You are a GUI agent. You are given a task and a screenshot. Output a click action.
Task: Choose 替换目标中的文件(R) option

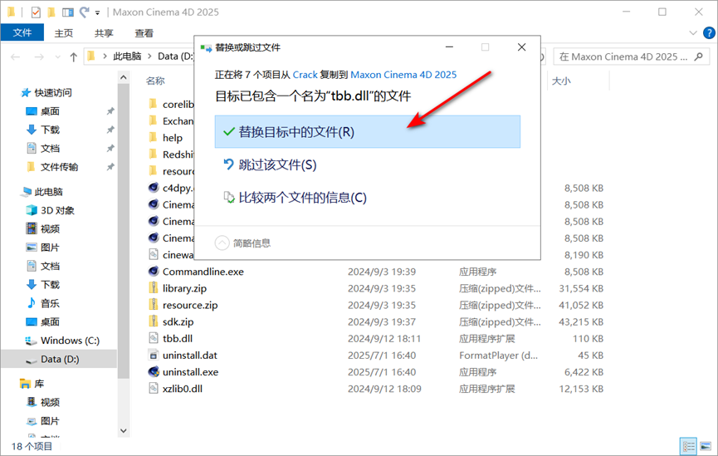coord(367,132)
